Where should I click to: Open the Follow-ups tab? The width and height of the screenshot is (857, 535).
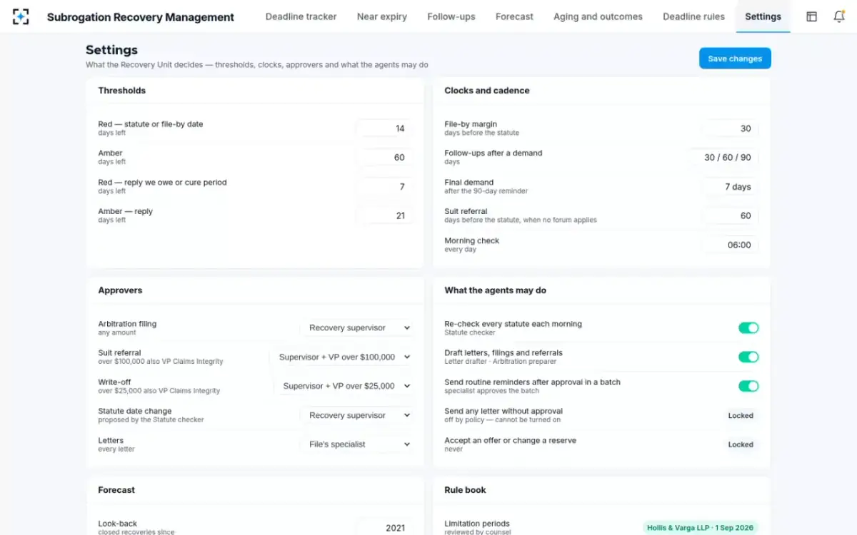coord(451,16)
